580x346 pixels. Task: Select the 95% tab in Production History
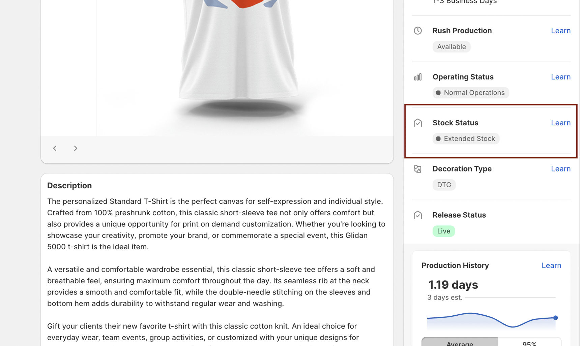point(529,343)
